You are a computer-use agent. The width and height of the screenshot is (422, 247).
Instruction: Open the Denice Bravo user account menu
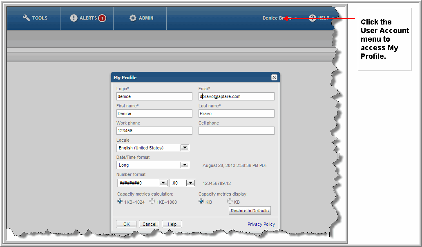pyautogui.click(x=278, y=18)
